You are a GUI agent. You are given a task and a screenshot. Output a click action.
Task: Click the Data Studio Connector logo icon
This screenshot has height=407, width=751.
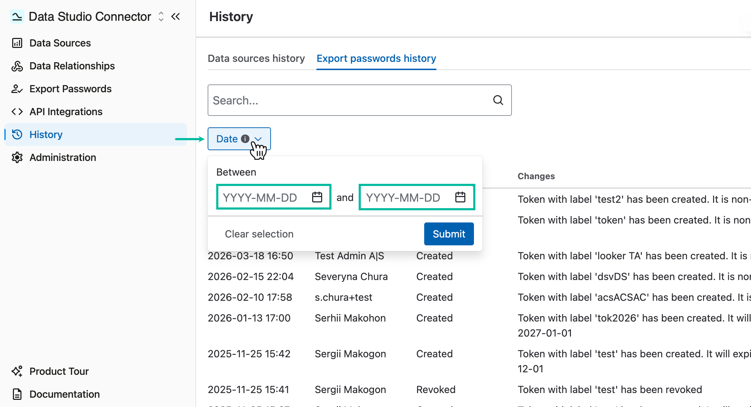click(17, 16)
